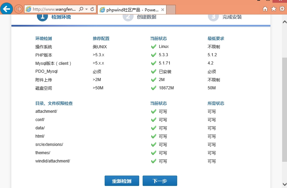Image resolution: width=287 pixels, height=188 pixels.
Task: Click checkmark in conf/ row
Action: click(154, 120)
